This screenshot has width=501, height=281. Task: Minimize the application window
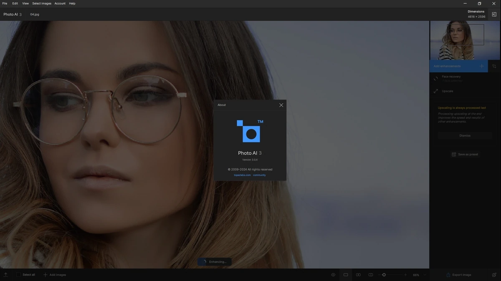[465, 3]
